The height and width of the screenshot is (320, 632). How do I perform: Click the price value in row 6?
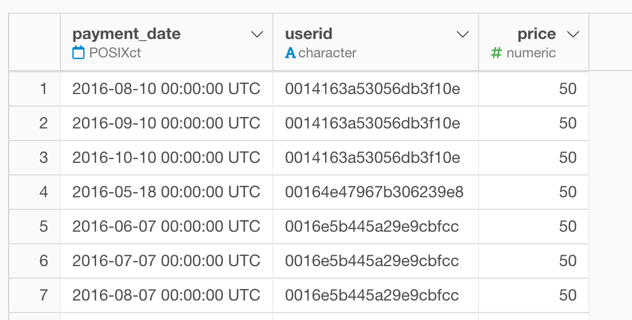(568, 261)
